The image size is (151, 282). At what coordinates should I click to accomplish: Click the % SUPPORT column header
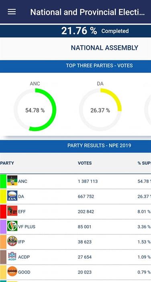tap(144, 163)
